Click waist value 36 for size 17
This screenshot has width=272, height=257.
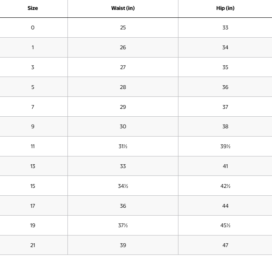(123, 206)
